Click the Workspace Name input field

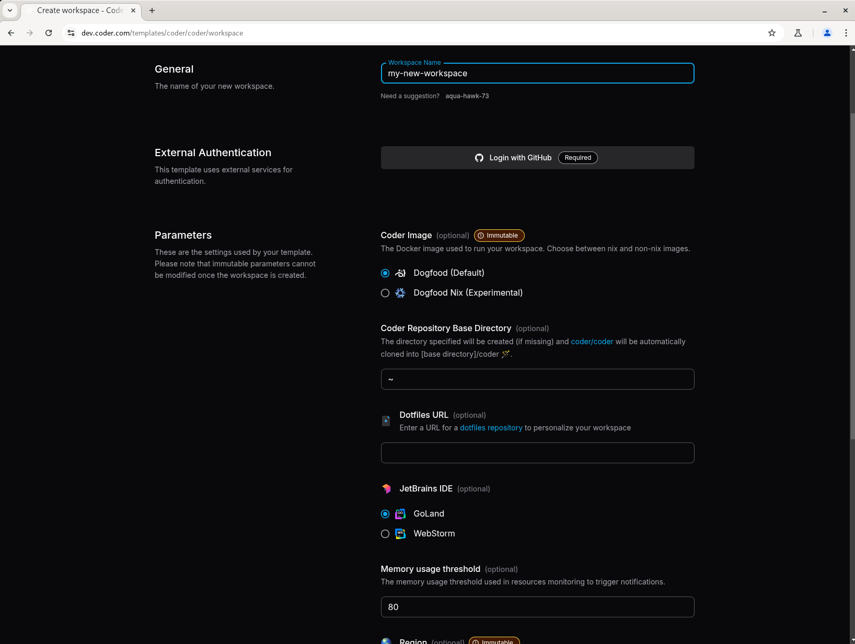[537, 73]
